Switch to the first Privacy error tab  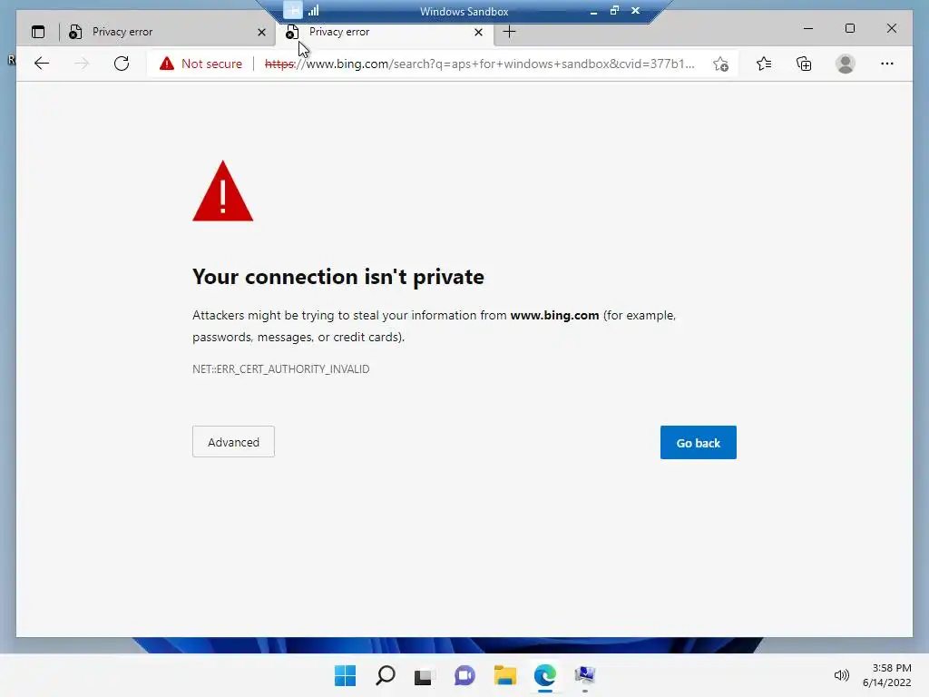167,32
